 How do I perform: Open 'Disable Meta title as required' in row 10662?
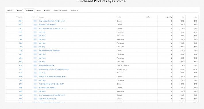pyautogui.click(x=47, y=25)
